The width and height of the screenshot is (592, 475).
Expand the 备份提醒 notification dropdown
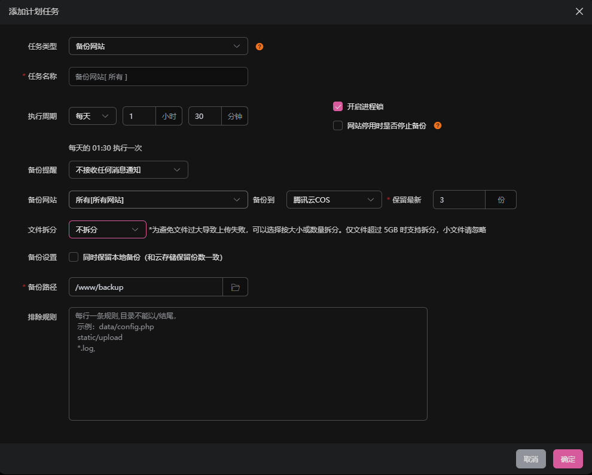[128, 170]
